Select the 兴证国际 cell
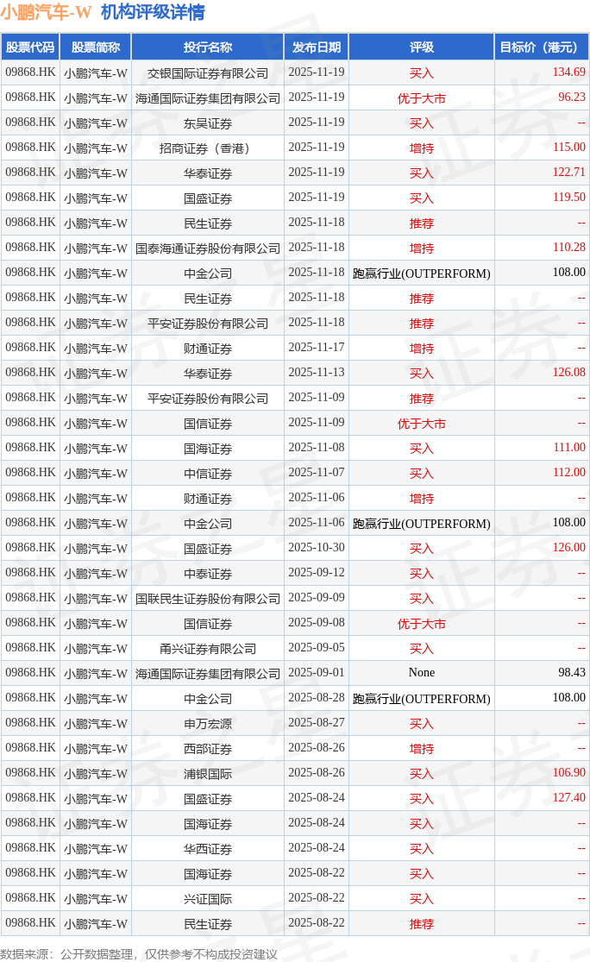Viewport: 590px width, 962px height. 208,899
